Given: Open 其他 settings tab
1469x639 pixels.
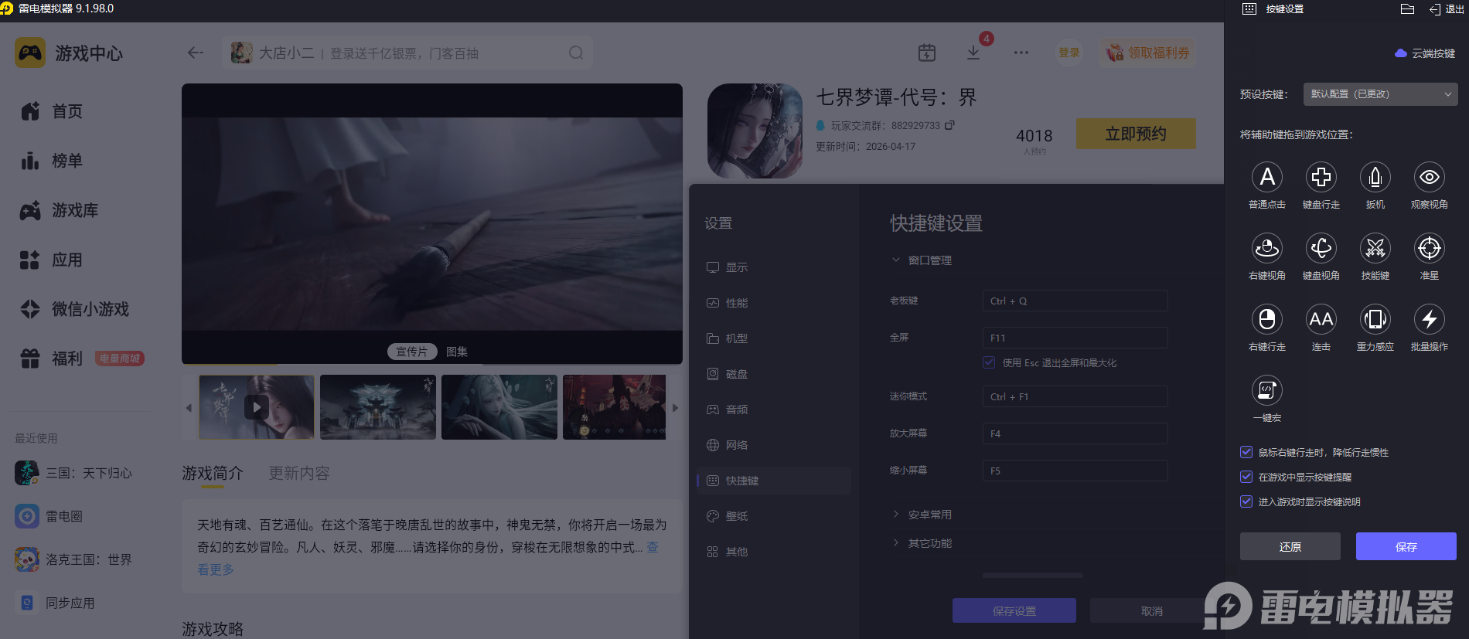Looking at the screenshot, I should pos(773,552).
